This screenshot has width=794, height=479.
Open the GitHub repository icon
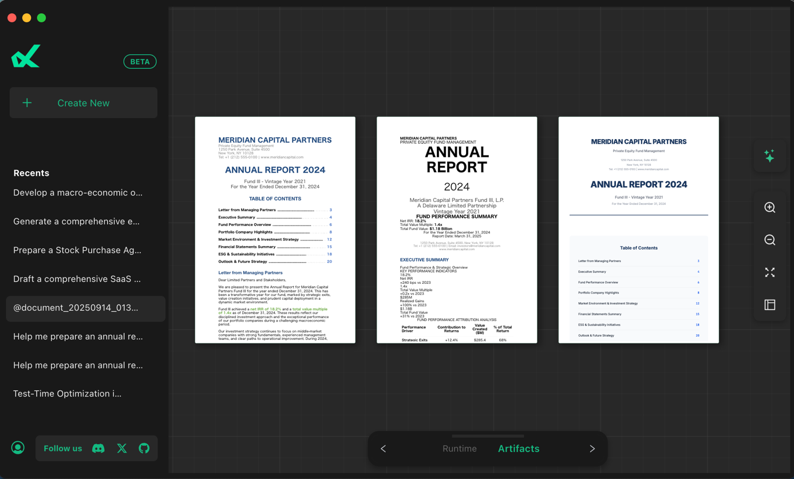pyautogui.click(x=144, y=449)
